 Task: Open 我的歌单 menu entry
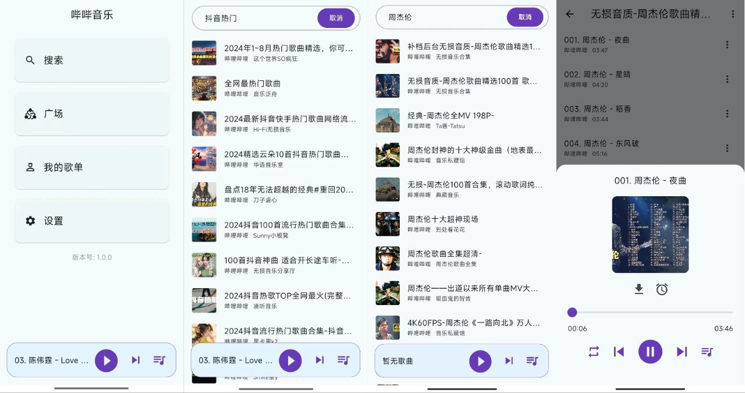pyautogui.click(x=92, y=167)
